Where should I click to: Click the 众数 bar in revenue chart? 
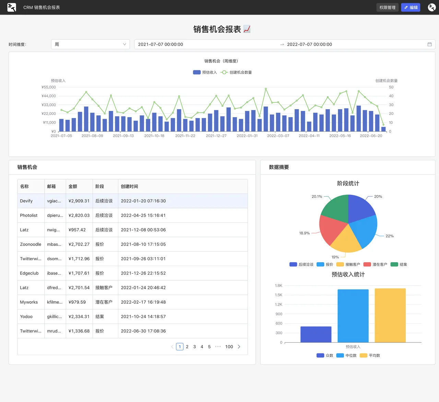(x=316, y=334)
